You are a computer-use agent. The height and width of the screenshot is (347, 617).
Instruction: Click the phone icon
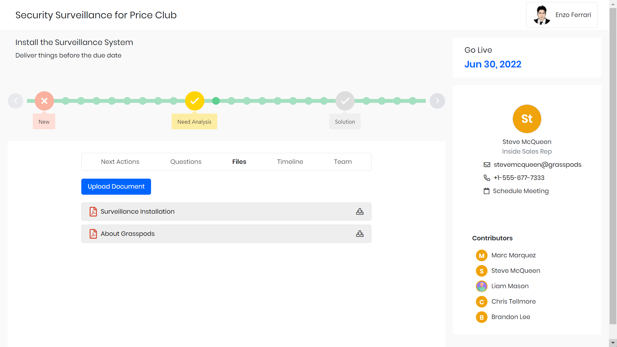pyautogui.click(x=487, y=178)
